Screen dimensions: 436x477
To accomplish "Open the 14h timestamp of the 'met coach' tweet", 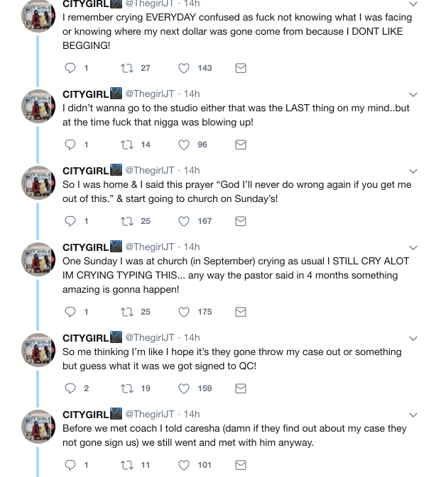I will [192, 414].
